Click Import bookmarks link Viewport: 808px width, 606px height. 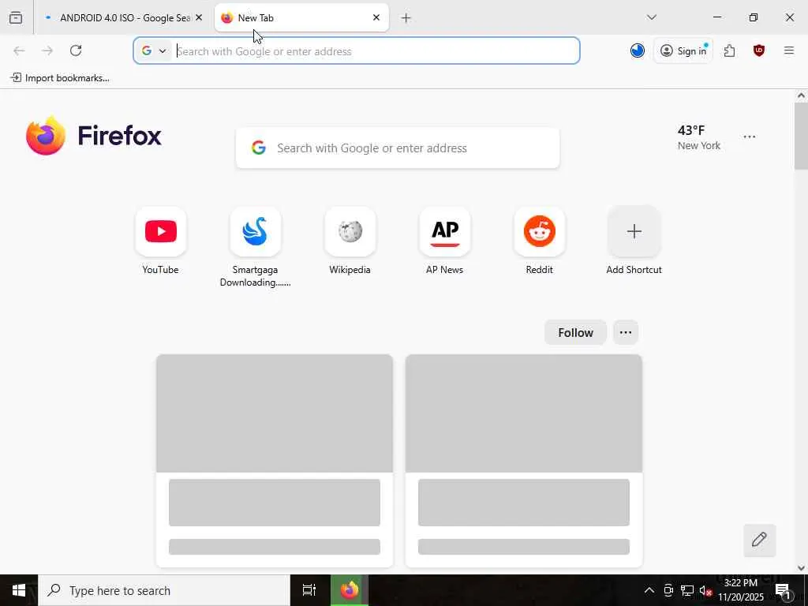tap(60, 78)
